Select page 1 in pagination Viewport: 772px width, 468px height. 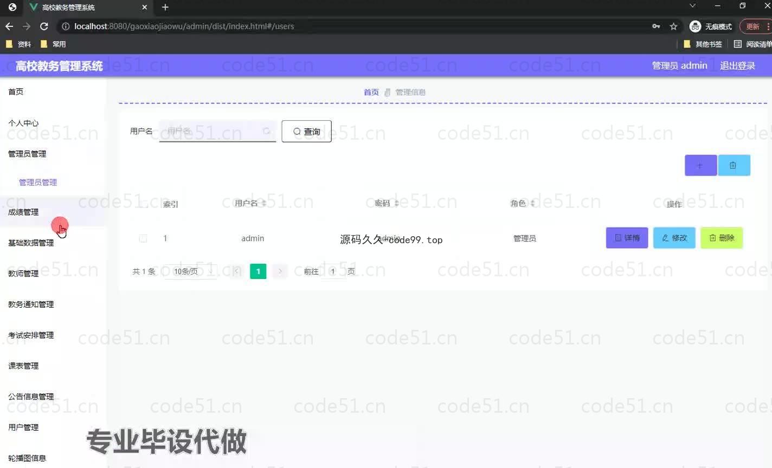pyautogui.click(x=258, y=271)
